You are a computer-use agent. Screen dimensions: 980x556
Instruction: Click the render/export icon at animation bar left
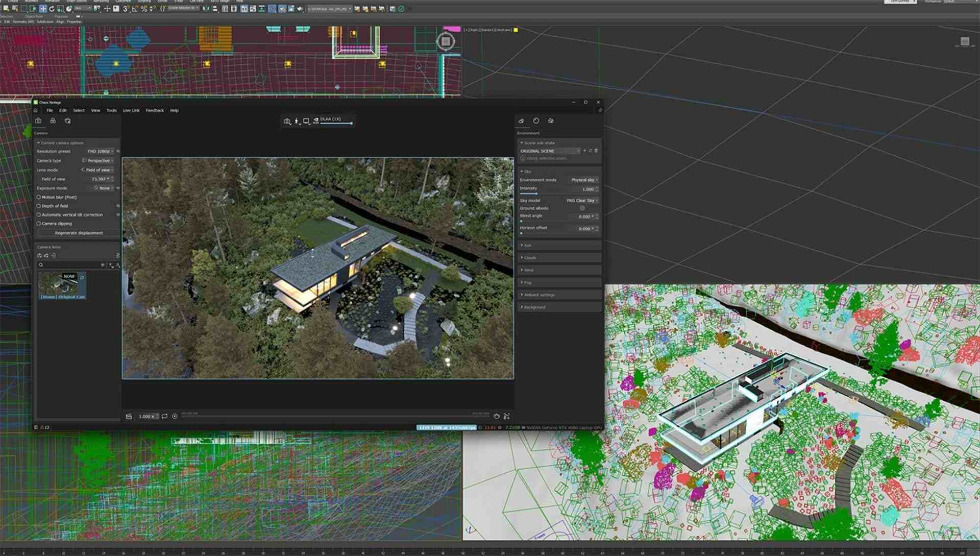click(x=128, y=416)
